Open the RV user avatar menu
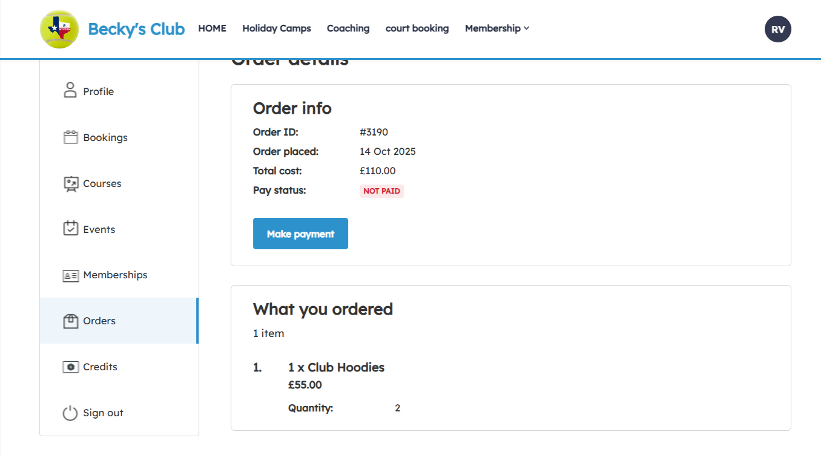This screenshot has width=821, height=458. [x=777, y=29]
